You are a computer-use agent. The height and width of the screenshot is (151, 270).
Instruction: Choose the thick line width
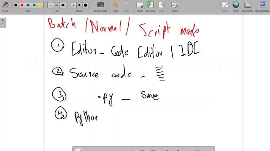(x=63, y=5)
